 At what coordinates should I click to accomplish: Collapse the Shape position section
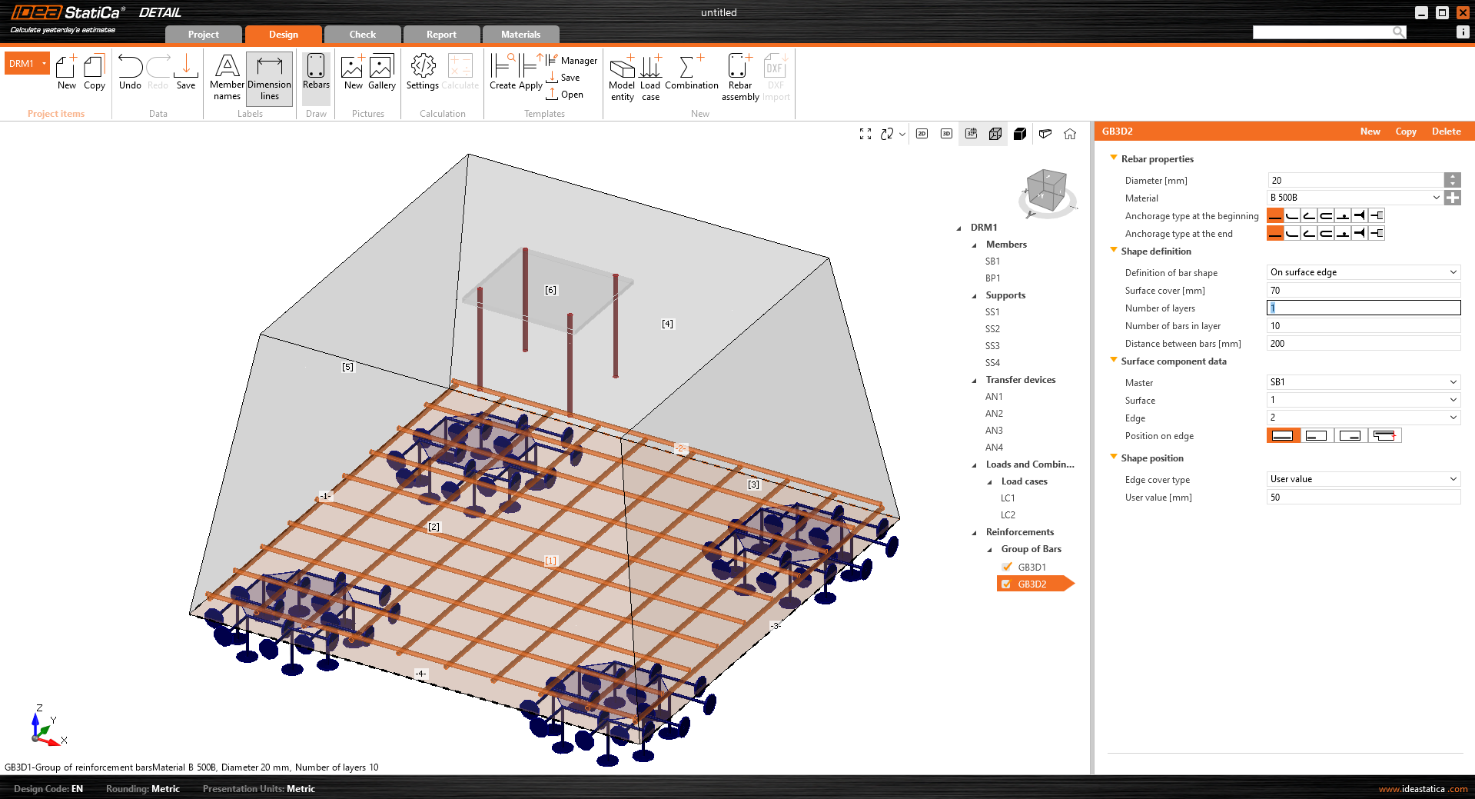tap(1114, 456)
